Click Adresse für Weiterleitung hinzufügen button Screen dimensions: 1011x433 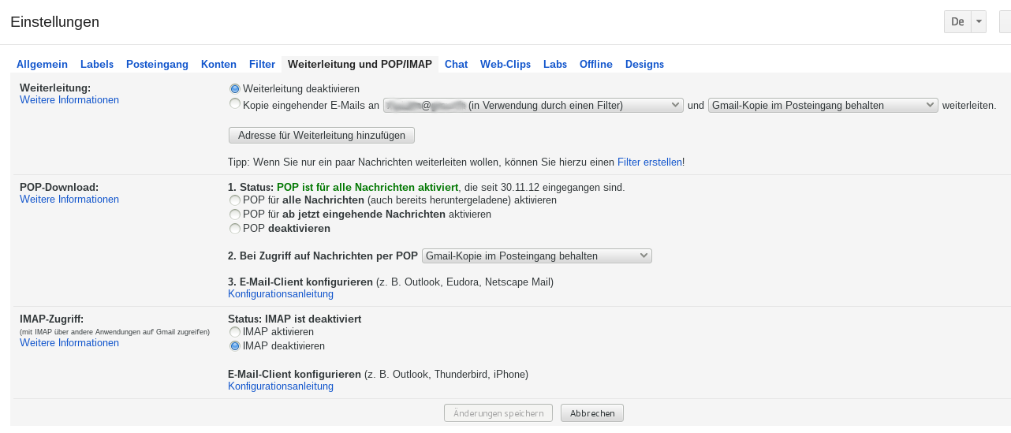321,136
